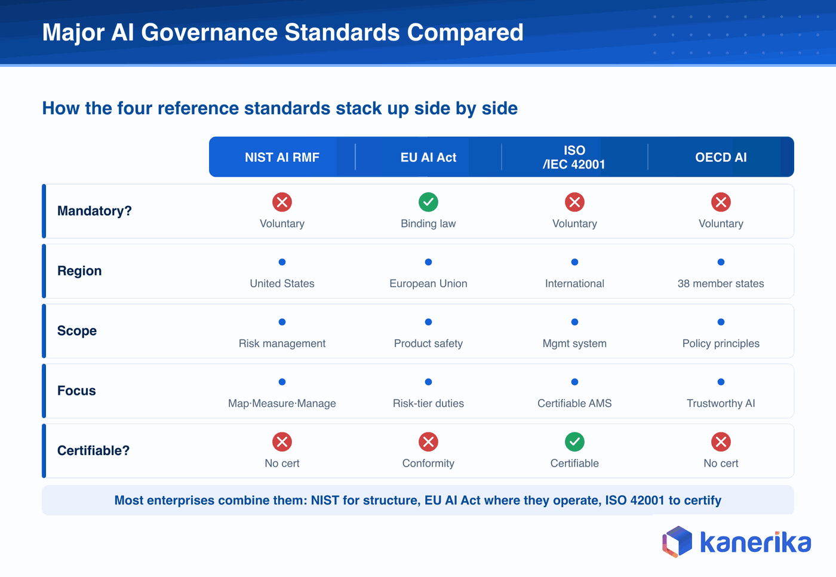
Task: Click the four reference standards subtitle
Action: (x=280, y=108)
